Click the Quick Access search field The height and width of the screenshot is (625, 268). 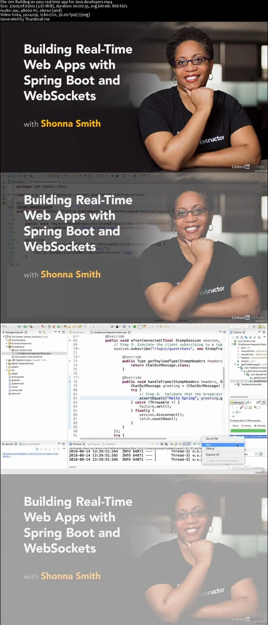click(239, 327)
